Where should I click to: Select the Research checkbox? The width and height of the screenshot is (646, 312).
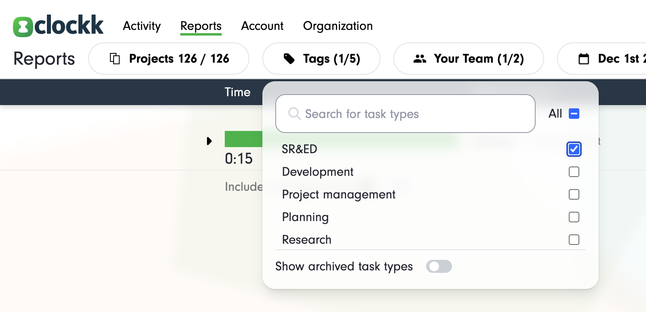(574, 240)
